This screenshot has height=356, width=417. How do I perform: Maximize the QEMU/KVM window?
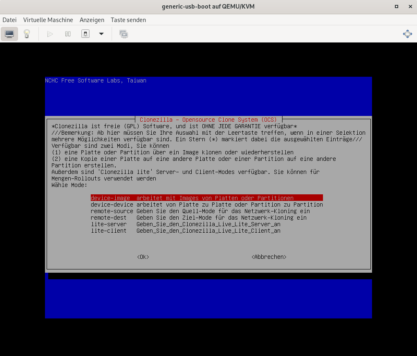396,7
